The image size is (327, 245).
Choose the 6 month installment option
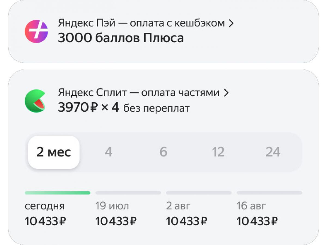[163, 152]
